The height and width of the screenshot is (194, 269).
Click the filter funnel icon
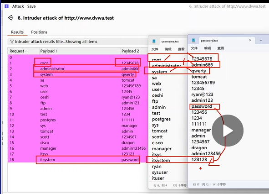(12, 42)
